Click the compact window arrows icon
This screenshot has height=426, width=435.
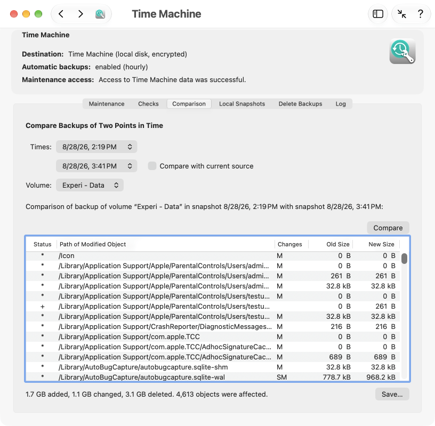coord(401,14)
